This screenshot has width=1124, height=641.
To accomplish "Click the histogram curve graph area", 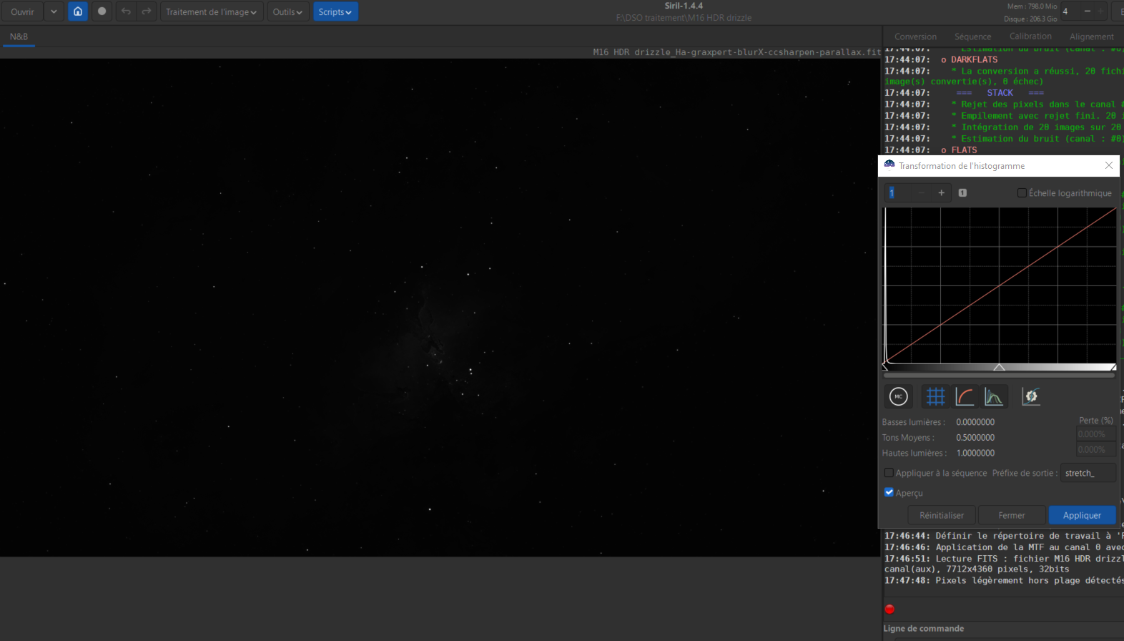I will click(1000, 285).
